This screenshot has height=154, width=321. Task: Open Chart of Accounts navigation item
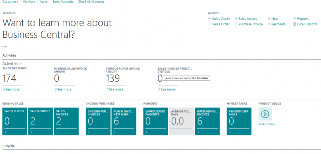pos(91,2)
